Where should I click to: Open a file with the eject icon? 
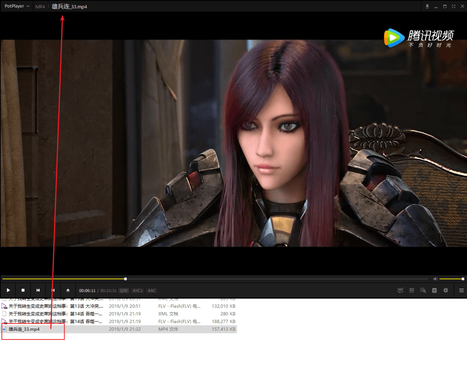pyautogui.click(x=68, y=290)
